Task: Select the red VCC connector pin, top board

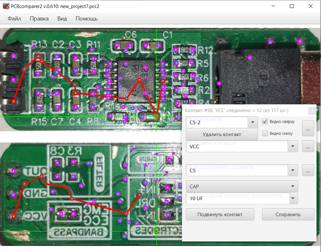Action: click(13, 102)
